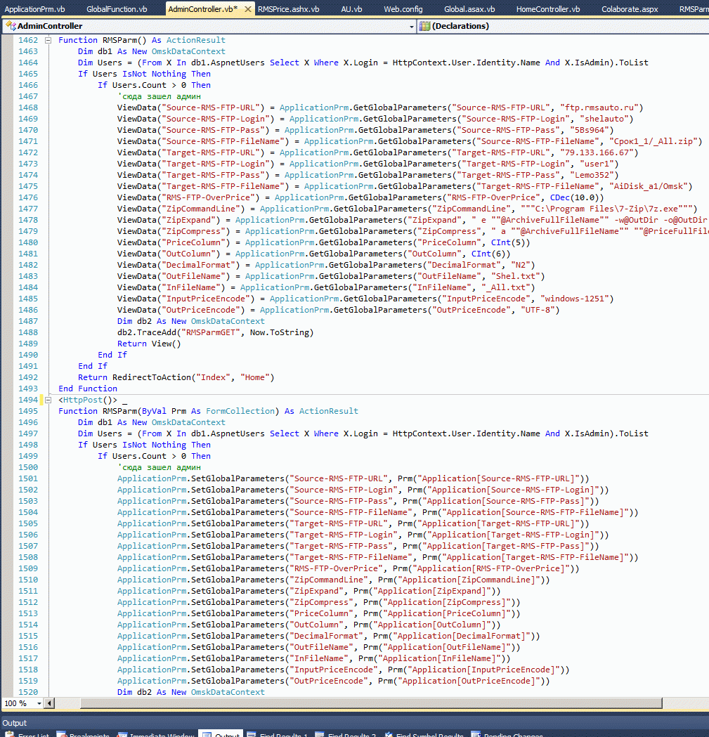Click the class icon beside AdminController
Screen dimensions: 709x737
click(11, 26)
